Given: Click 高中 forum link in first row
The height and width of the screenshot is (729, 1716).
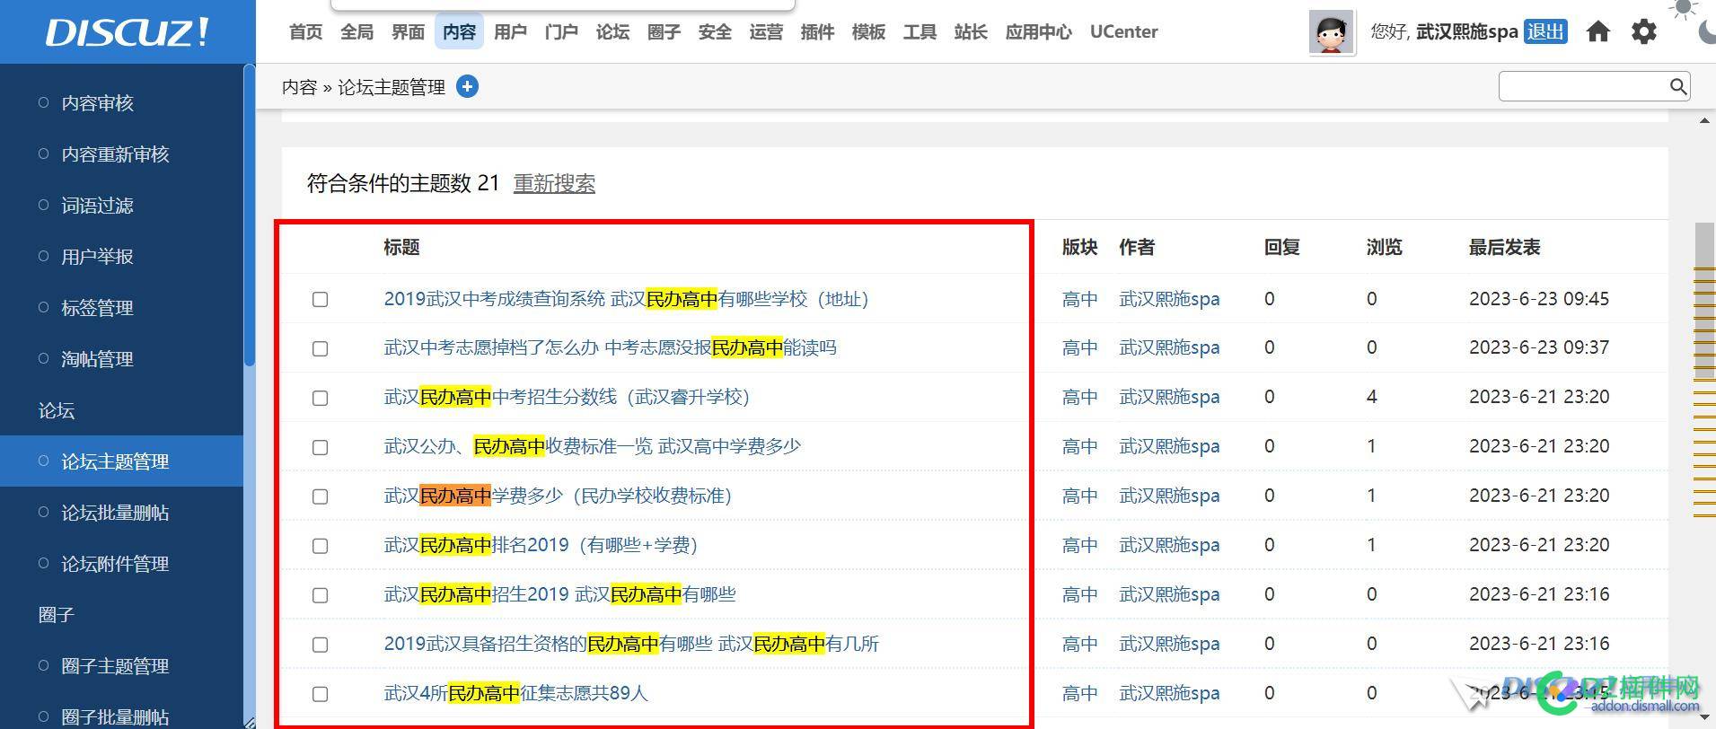Looking at the screenshot, I should (1079, 299).
